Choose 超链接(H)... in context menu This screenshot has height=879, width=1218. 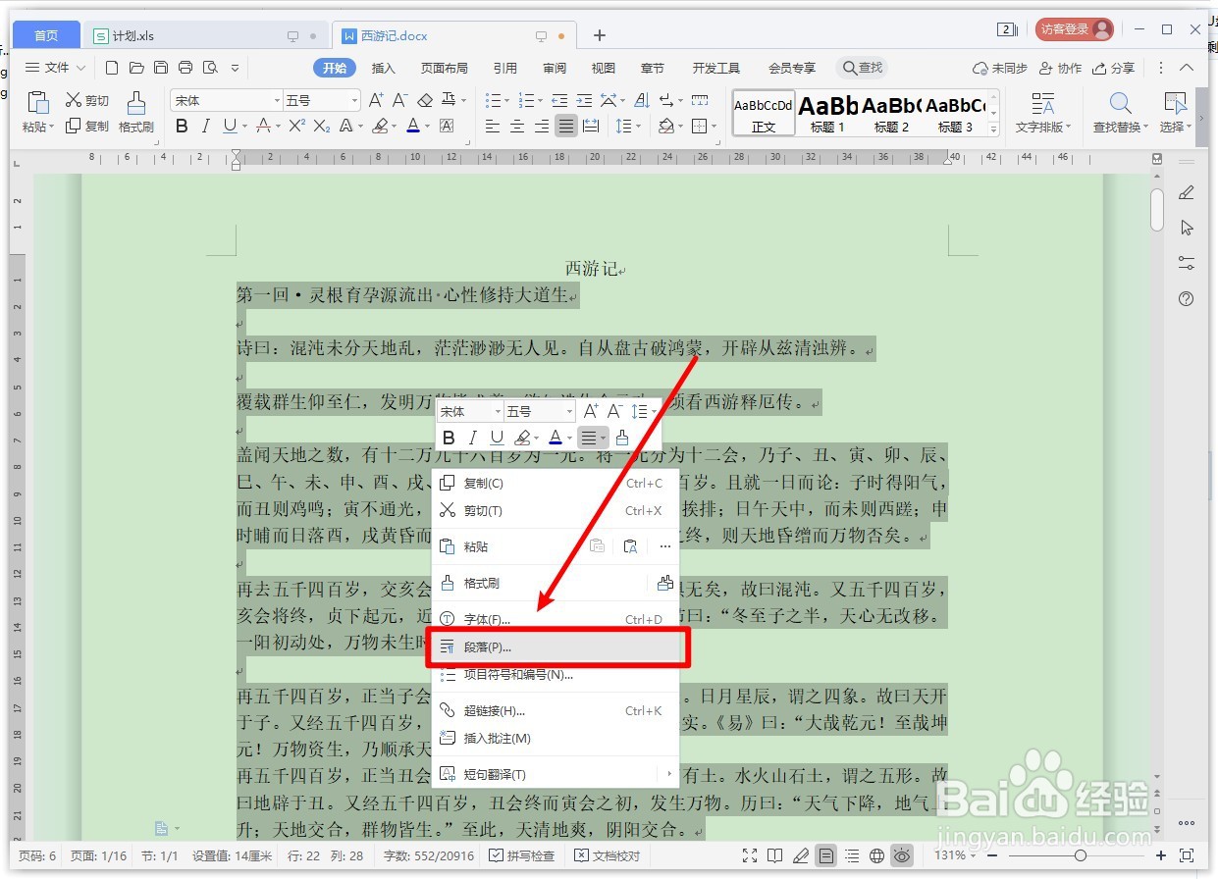coord(556,710)
